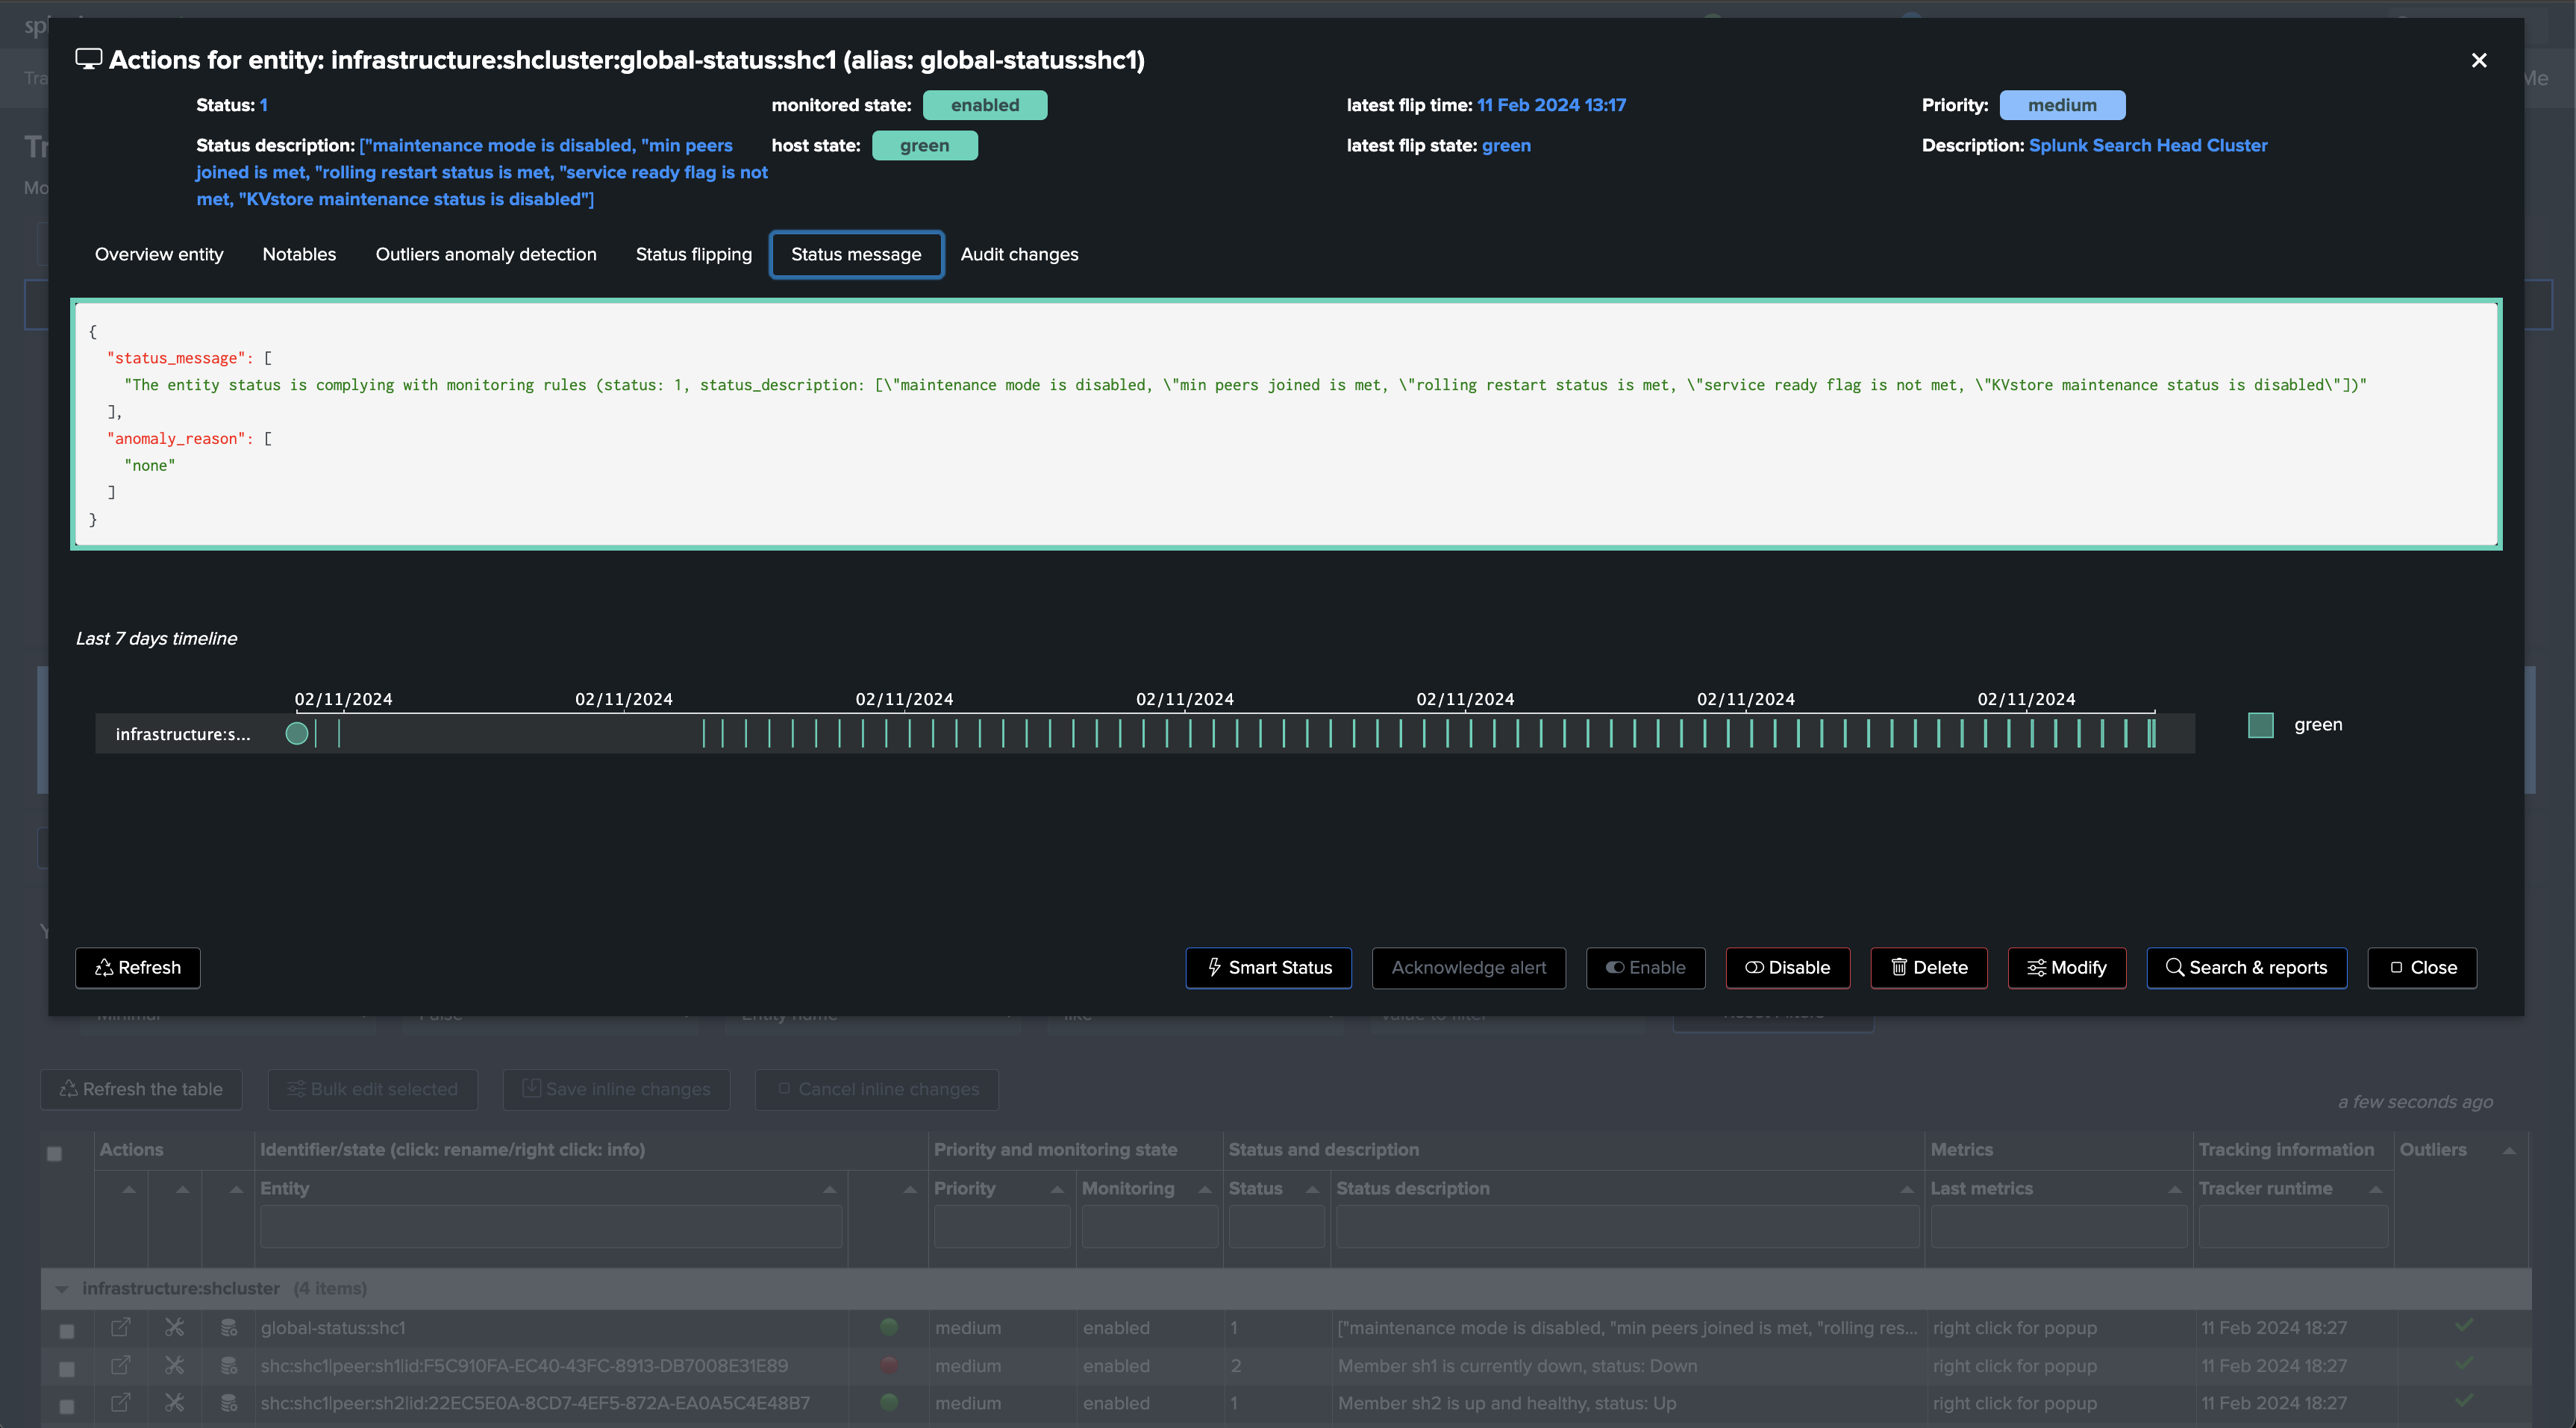The image size is (2576, 1428).
Task: Click green status dot of peer:sh2 row
Action: [889, 1402]
